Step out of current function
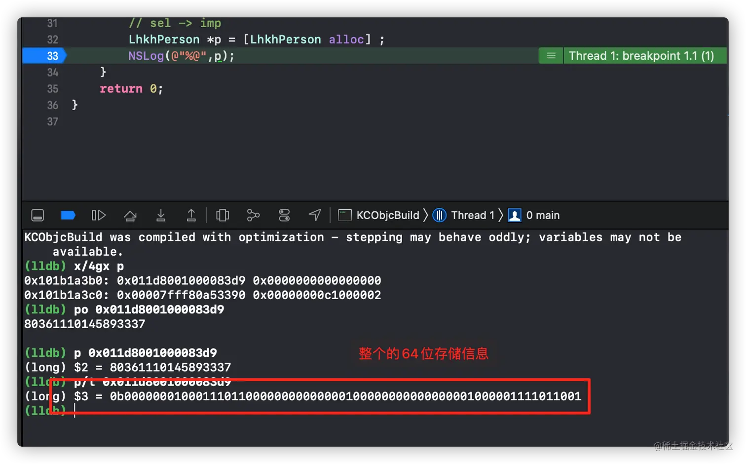Screen dimensions: 746x464 pos(191,215)
